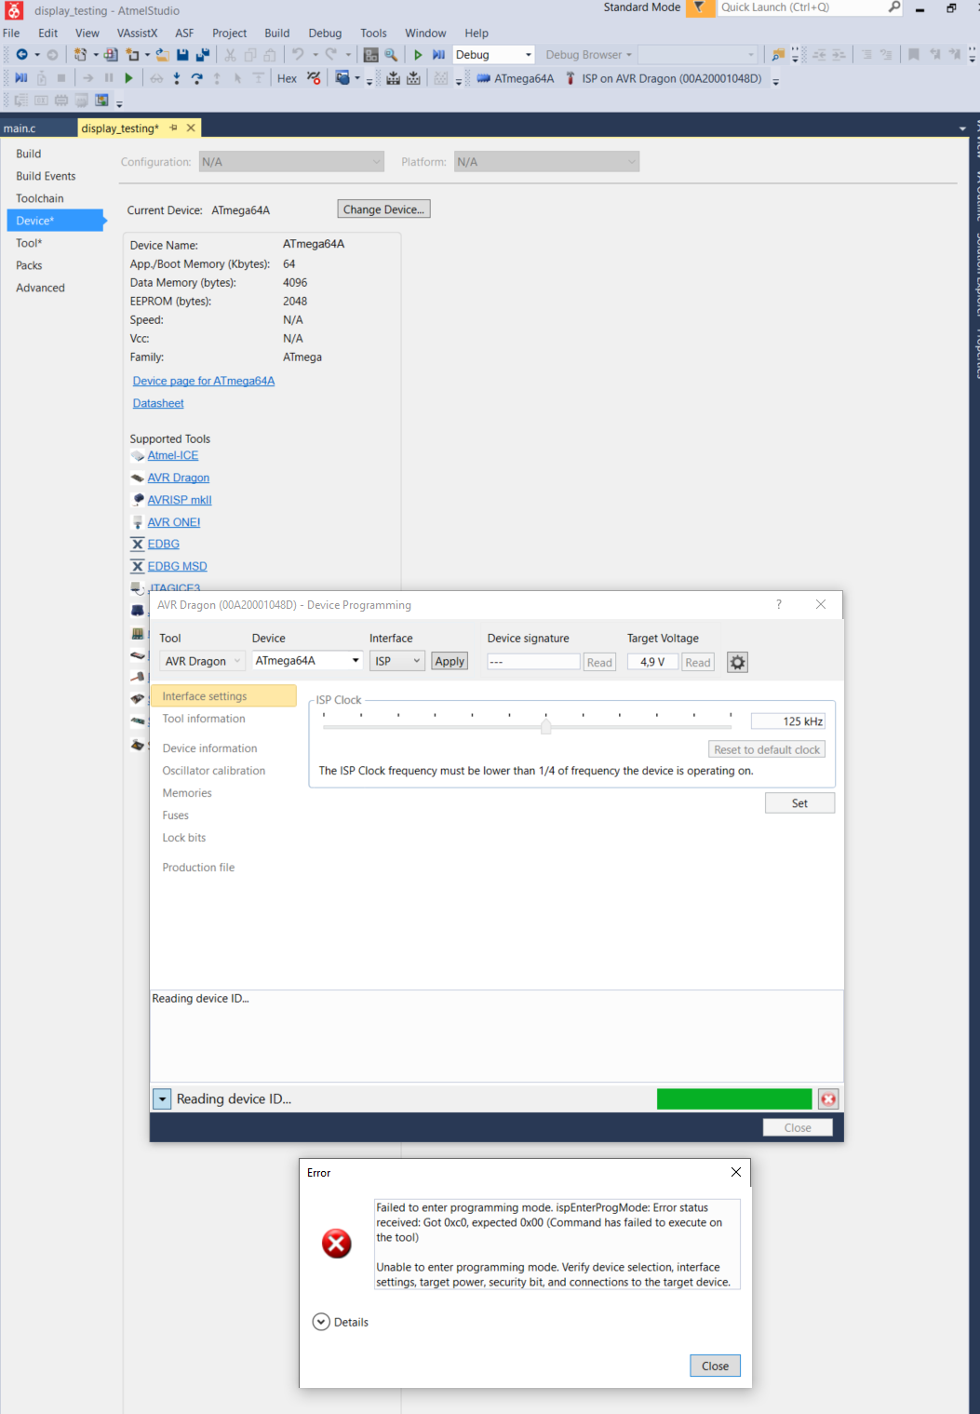Click the ISP Clock slider handle
Screen dimensions: 980x1414
tap(546, 726)
